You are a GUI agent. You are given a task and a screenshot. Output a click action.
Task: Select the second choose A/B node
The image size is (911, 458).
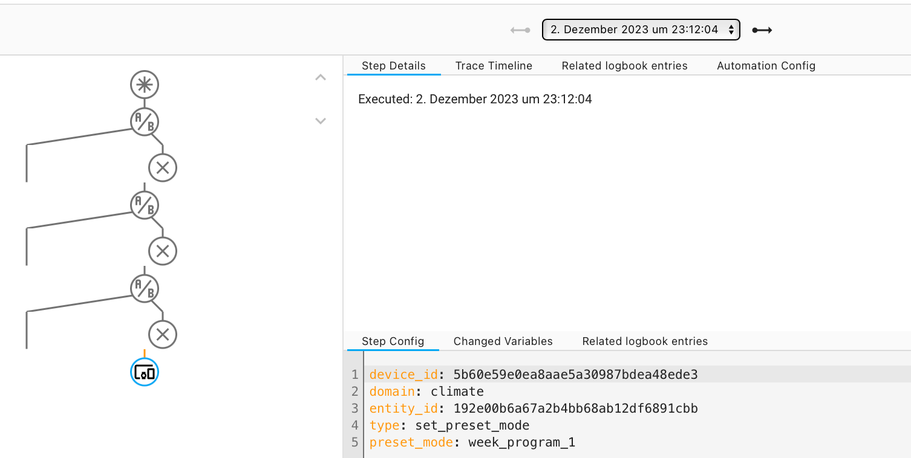pos(145,205)
